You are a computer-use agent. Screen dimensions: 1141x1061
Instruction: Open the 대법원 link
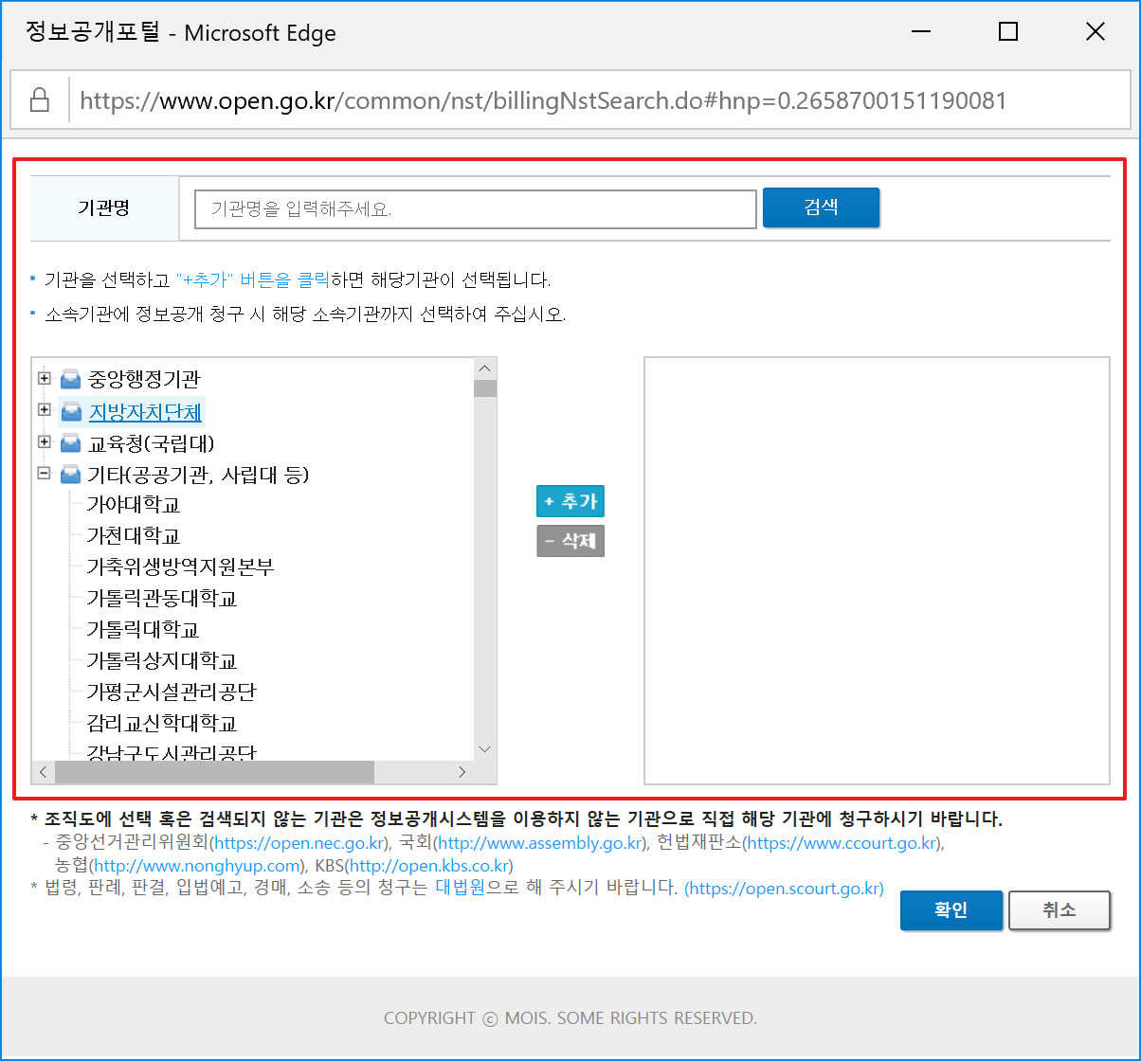(x=460, y=889)
